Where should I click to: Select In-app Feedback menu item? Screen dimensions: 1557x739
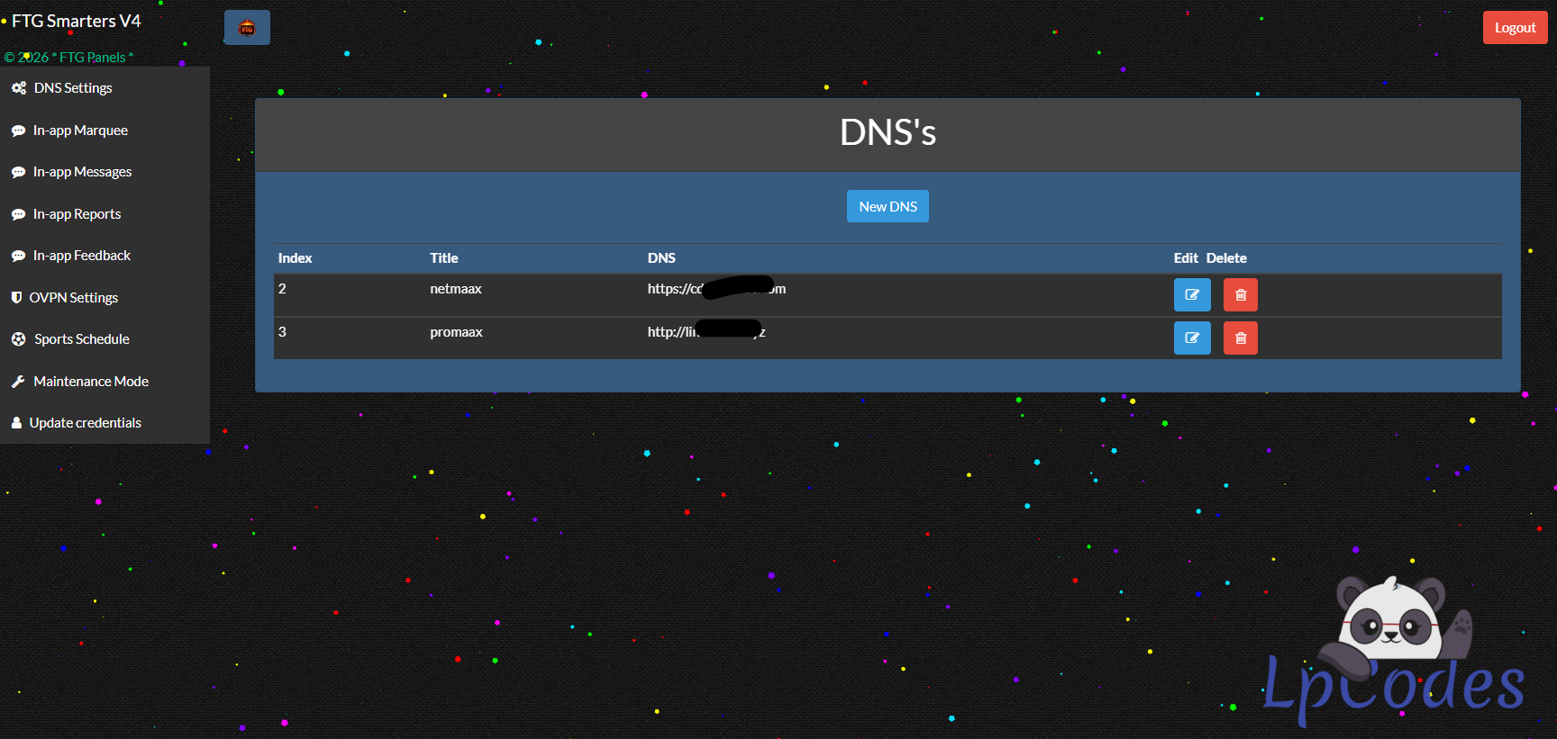click(x=81, y=256)
